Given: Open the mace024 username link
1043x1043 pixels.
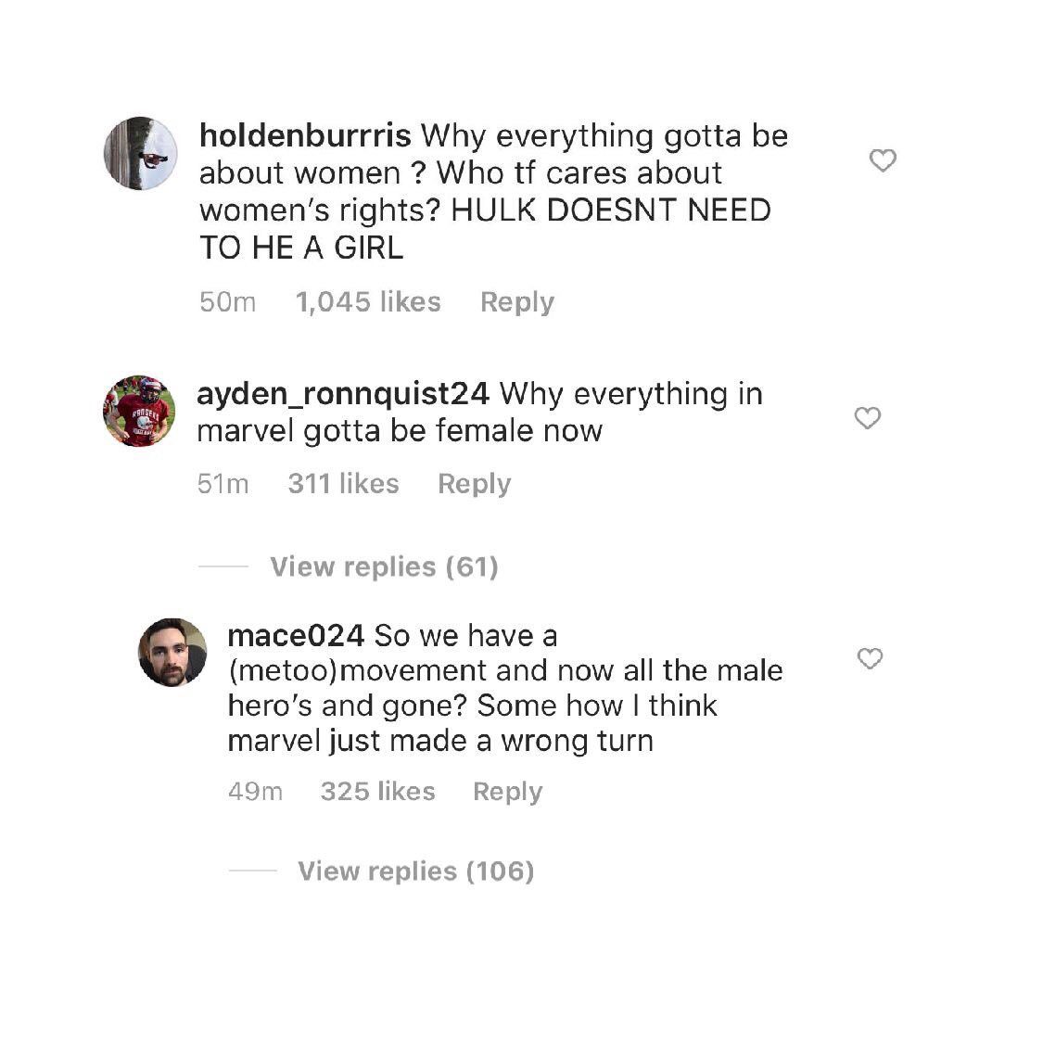Looking at the screenshot, I should [x=296, y=636].
